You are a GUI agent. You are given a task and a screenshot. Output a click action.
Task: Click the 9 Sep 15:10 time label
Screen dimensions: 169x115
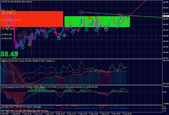coord(105,114)
